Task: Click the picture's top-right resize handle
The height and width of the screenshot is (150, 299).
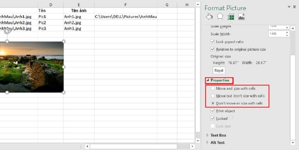Action: (x=64, y=41)
